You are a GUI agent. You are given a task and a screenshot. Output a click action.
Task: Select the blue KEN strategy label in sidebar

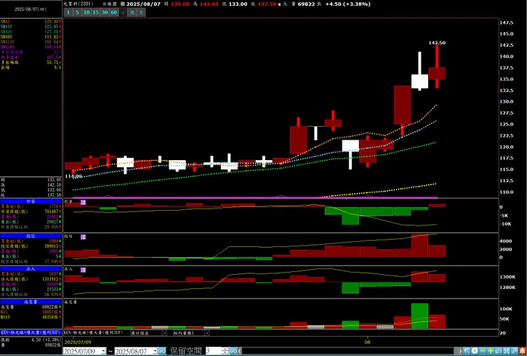31,333
